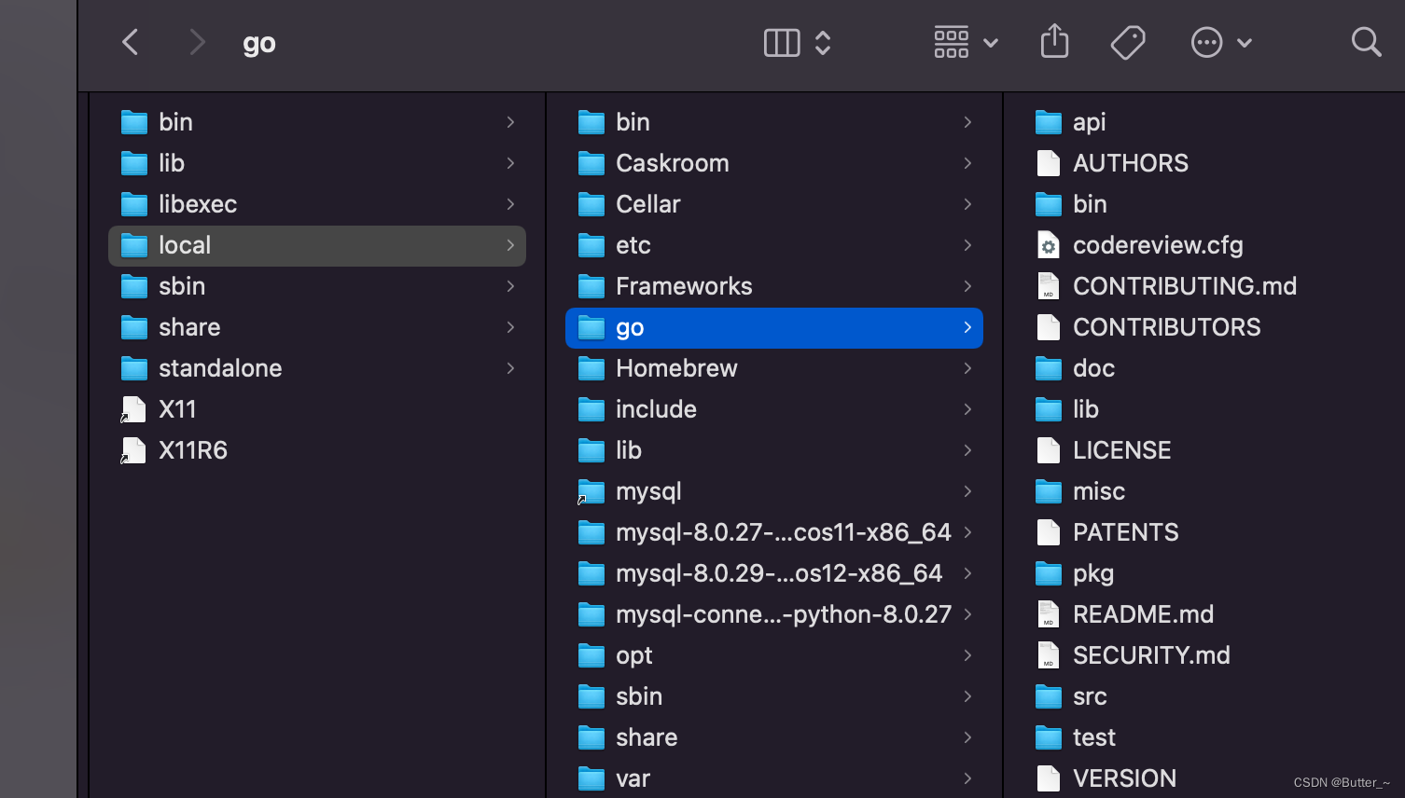Expand the share folder chevron in first column
Viewport: 1405px width, 798px height.
coord(510,327)
